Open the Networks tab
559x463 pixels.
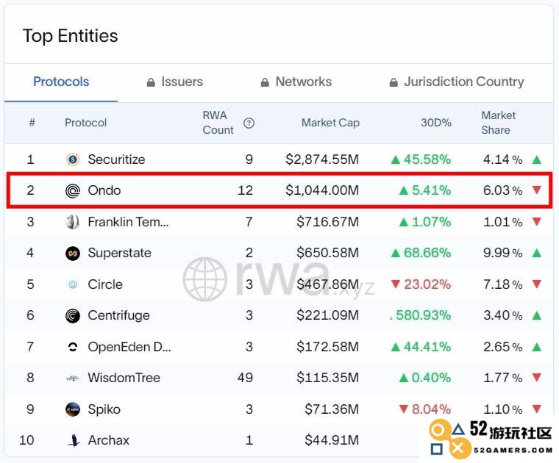pyautogui.click(x=296, y=82)
